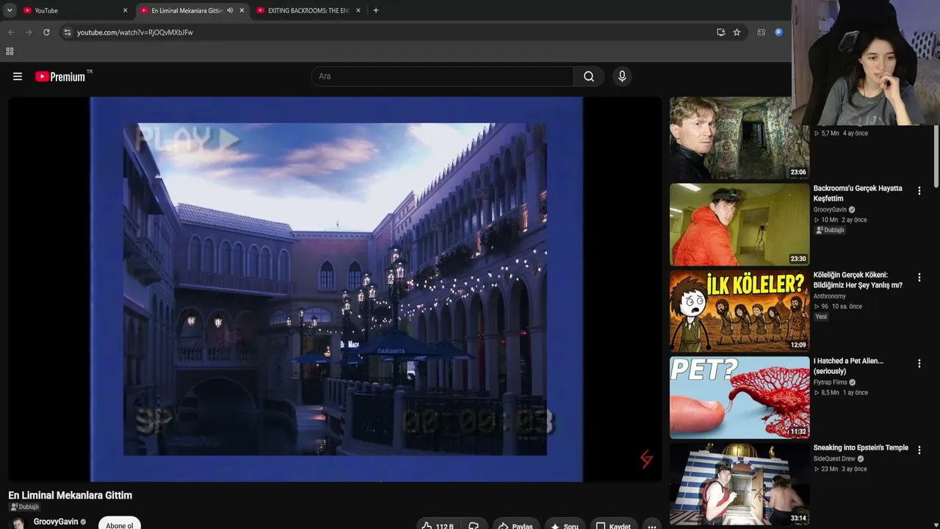Reload the current page
The image size is (940, 529).
pyautogui.click(x=46, y=32)
